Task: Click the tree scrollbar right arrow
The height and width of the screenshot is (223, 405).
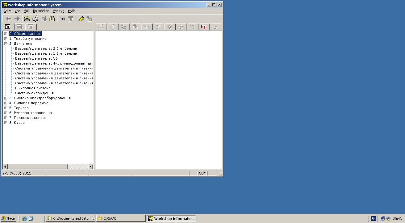Action: pos(90,167)
